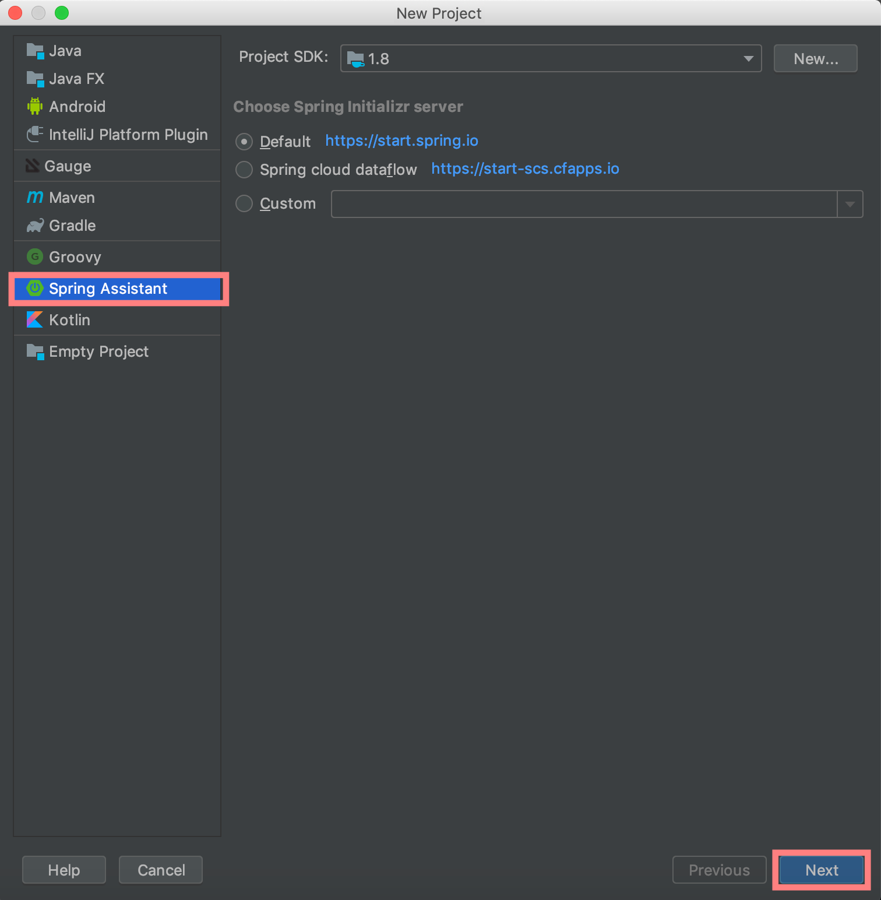Expand the Custom server URL dropdown arrow

tap(850, 204)
